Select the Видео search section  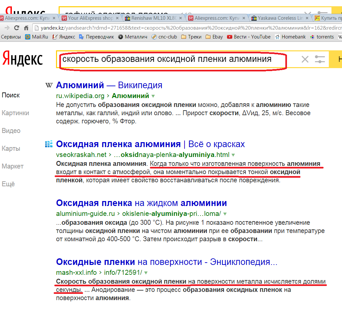click(11, 131)
